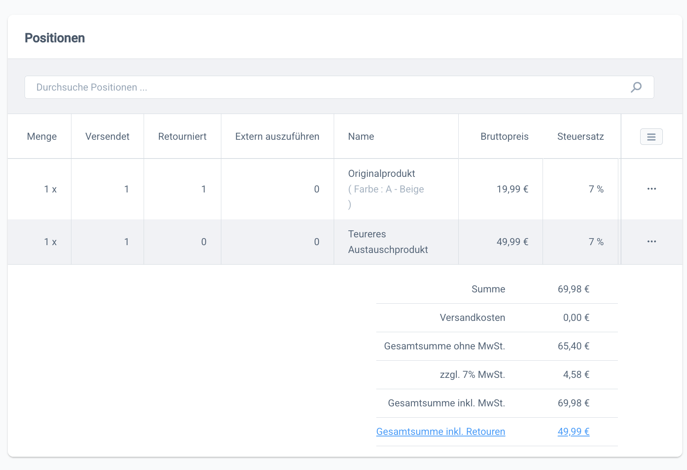Select the Teureres Austauschprodukt name cell
Screen dimensions: 687x470
388,242
